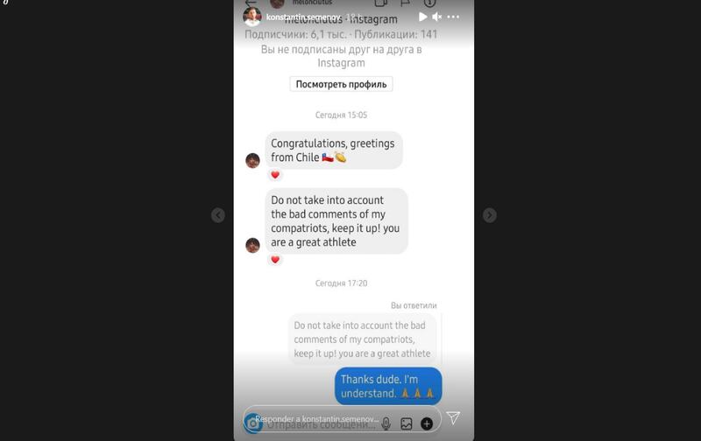701x441 pixels.
Task: Click the konstantin.semenov username link
Action: tap(303, 17)
